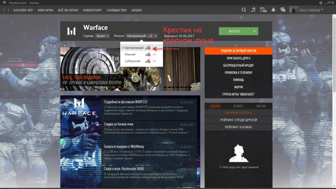Switch to the ЧАРЛИ rating tab
This screenshot has width=336, height=189.
(260, 106)
